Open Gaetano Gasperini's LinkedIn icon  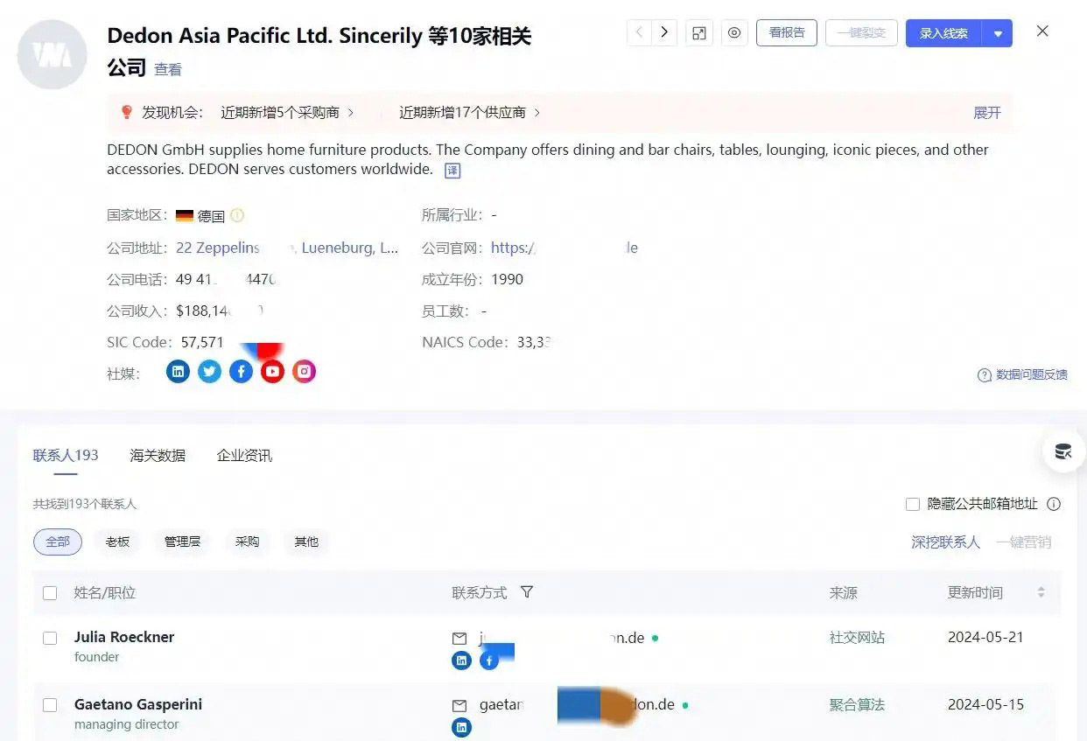tap(461, 727)
